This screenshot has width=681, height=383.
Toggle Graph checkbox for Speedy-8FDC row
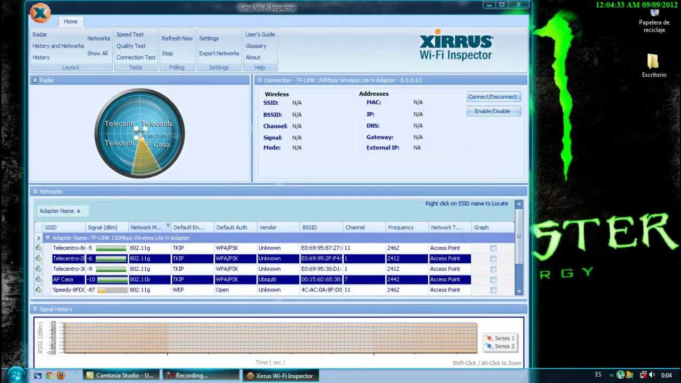coord(493,290)
